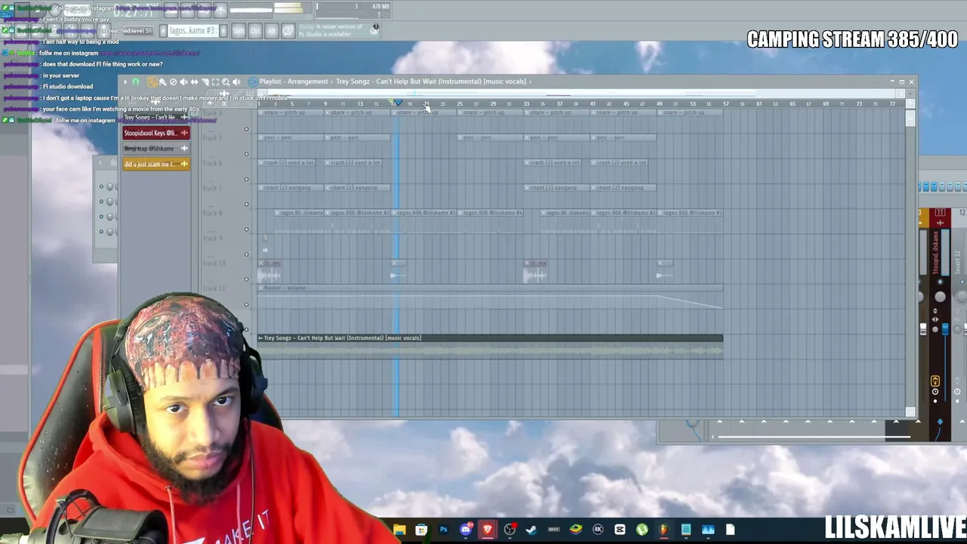Screen dimensions: 967x544
Task: Open Steam from the taskbar
Action: [x=532, y=530]
